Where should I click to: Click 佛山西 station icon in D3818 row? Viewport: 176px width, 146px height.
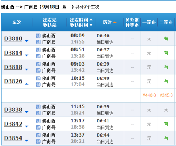(x=38, y=64)
